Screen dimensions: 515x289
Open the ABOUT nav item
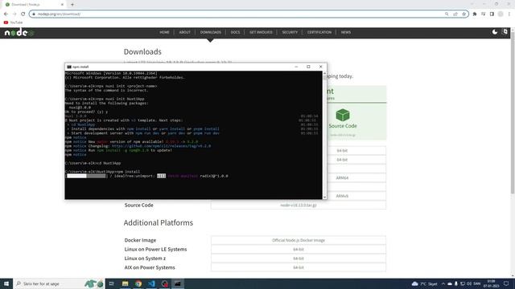(x=184, y=32)
